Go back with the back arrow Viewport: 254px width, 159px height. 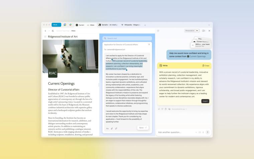pos(45,31)
